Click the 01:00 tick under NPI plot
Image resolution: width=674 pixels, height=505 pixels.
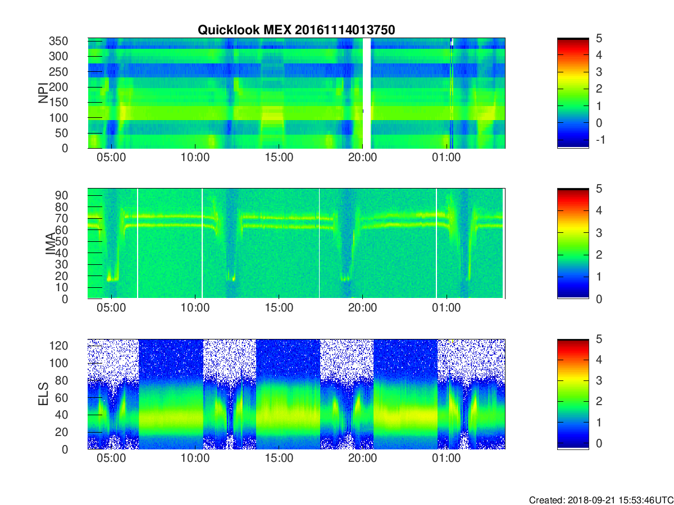click(x=446, y=158)
